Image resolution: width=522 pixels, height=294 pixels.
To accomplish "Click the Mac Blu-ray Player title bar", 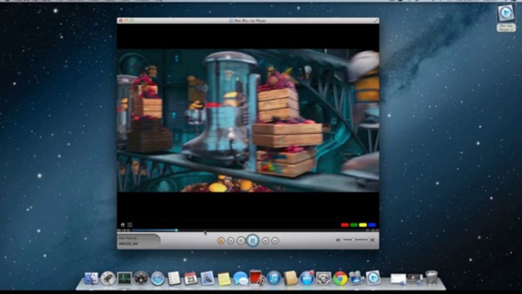I will [x=248, y=20].
